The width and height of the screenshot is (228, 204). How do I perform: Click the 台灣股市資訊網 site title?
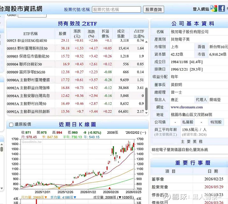[x=21, y=9]
